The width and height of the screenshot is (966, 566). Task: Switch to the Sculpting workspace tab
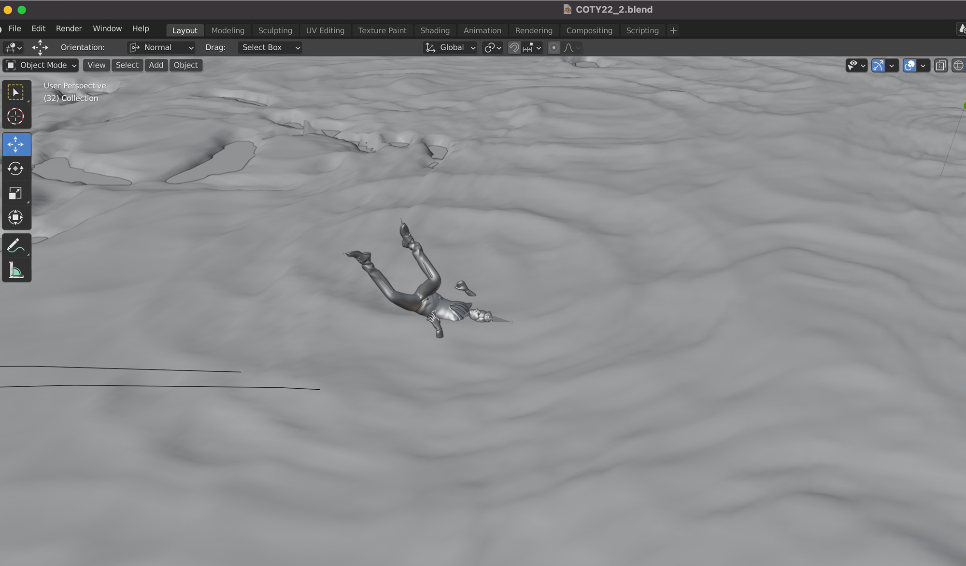275,30
